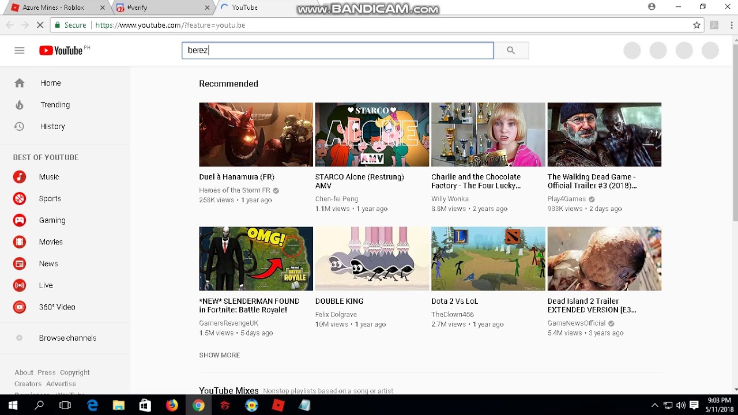Open DOUBLE KING video thumbnail
738x415 pixels.
click(372, 259)
